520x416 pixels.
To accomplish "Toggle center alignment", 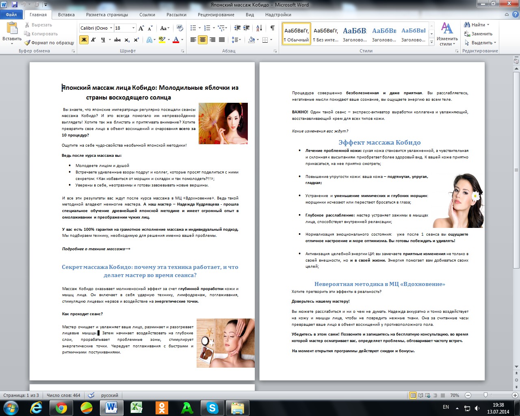I will (x=202, y=40).
